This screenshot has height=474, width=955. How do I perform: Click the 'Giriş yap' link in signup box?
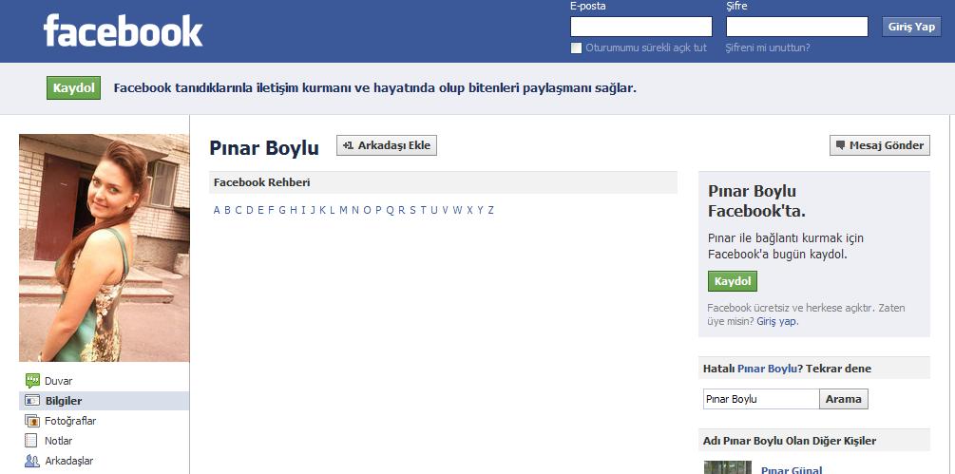[776, 321]
